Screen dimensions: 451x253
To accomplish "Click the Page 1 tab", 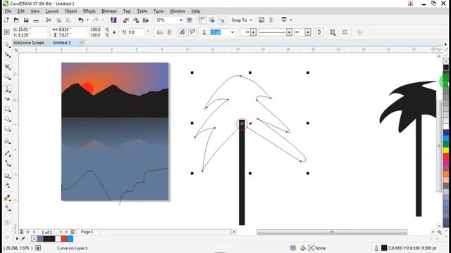I will tap(87, 232).
